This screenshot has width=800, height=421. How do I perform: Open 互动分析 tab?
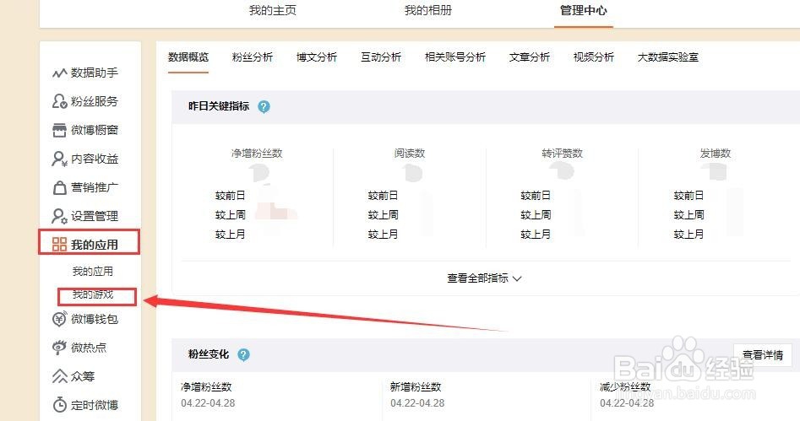[x=381, y=57]
